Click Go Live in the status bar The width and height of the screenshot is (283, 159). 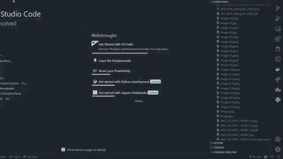[x=255, y=157]
